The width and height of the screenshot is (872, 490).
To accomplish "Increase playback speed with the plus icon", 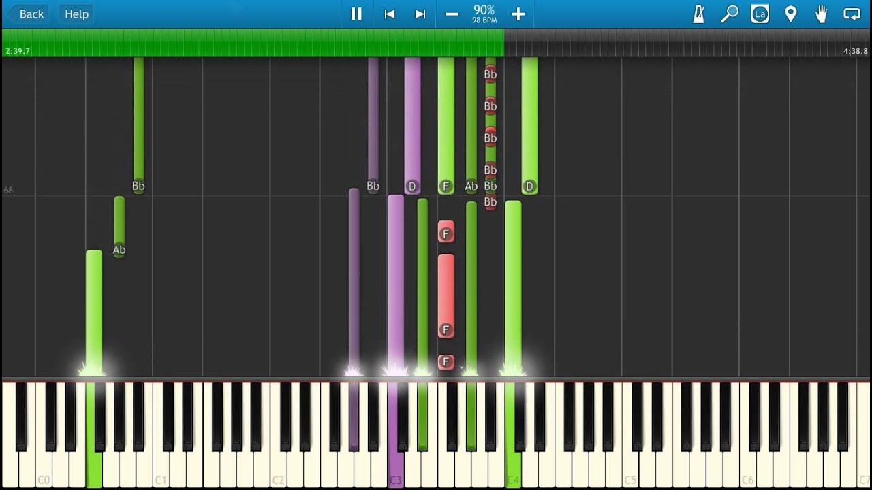I will [x=518, y=14].
